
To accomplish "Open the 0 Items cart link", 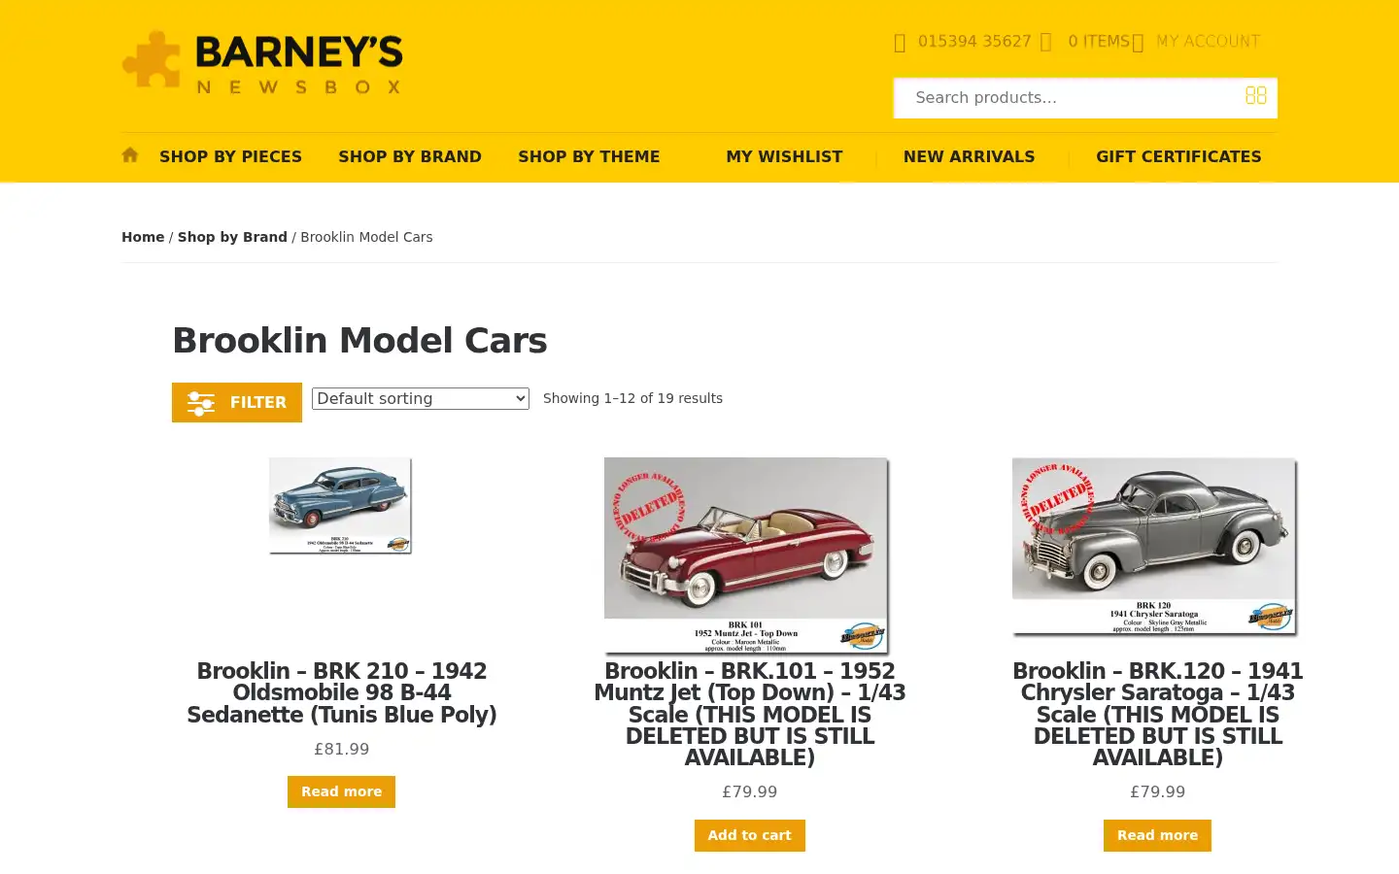I will (x=1099, y=41).
